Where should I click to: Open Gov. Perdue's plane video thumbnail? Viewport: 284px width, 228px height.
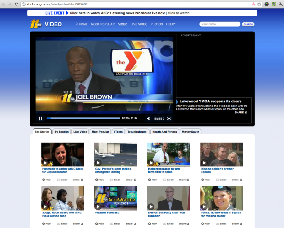(x=115, y=154)
